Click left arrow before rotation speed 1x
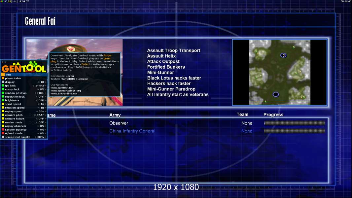 [39, 108]
